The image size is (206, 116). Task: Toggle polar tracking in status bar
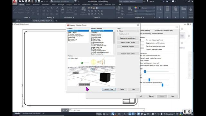(x=119, y=114)
